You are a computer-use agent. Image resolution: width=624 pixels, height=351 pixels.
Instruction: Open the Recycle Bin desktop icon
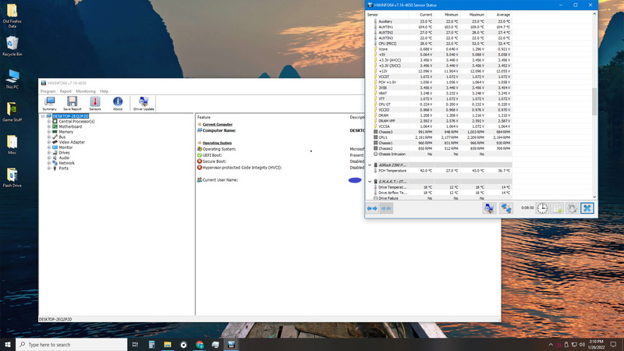12,46
